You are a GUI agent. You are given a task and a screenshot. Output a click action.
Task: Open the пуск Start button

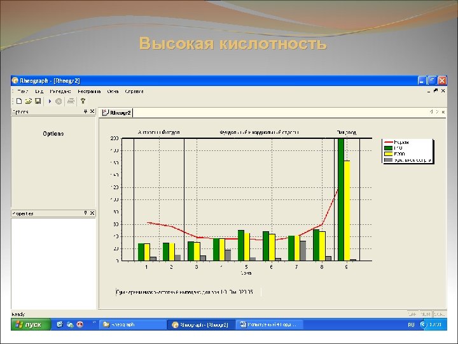click(x=31, y=324)
